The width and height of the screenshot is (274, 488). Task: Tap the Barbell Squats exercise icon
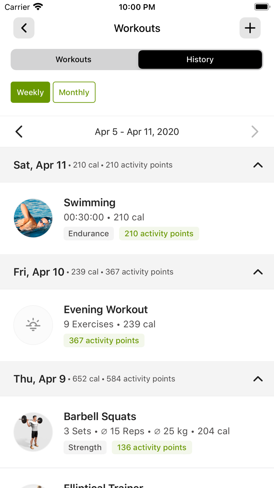coord(33,432)
